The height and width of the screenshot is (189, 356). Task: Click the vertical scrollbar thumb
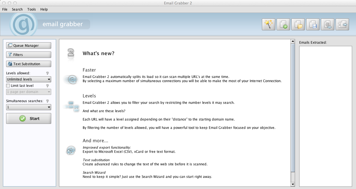(293, 108)
